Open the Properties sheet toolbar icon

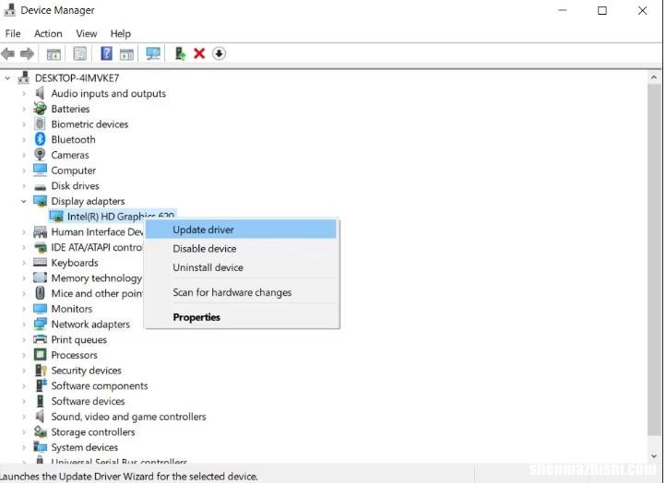click(x=80, y=53)
